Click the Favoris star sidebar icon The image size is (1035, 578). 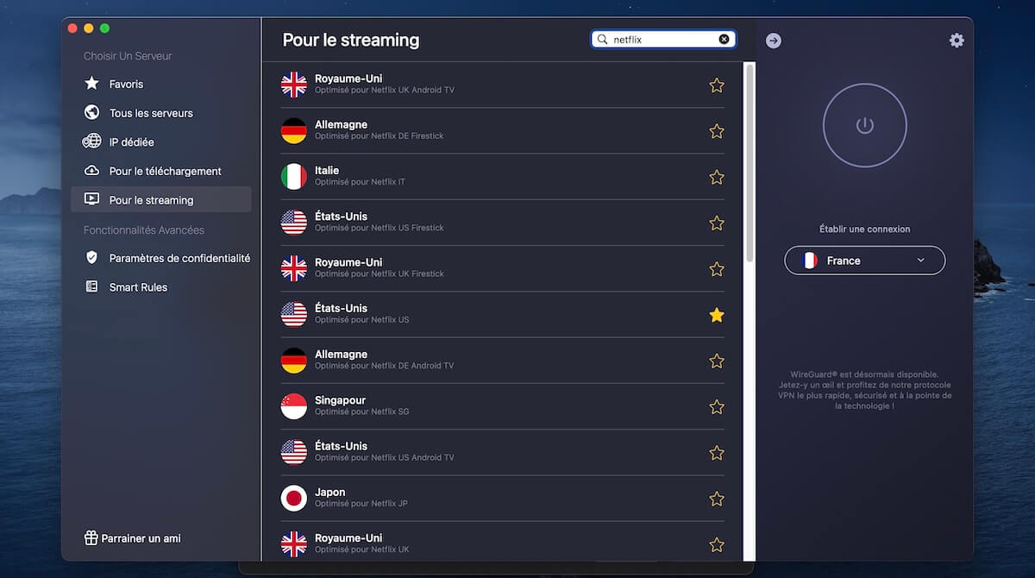pyautogui.click(x=92, y=84)
